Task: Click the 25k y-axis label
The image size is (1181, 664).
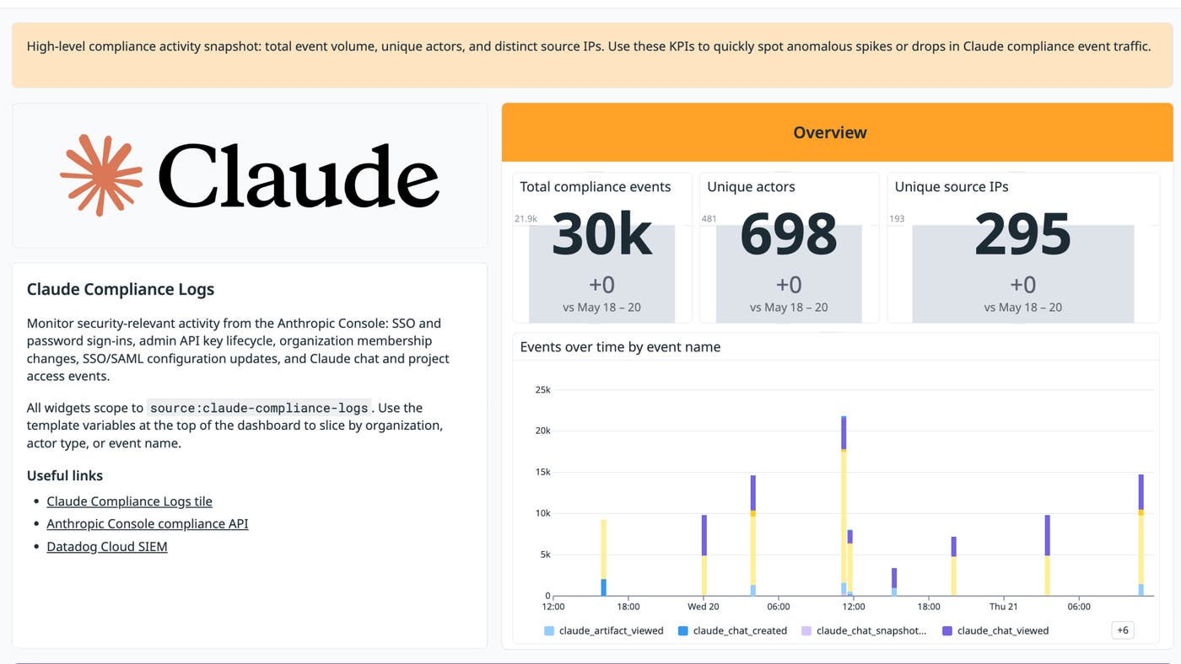Action: [542, 390]
